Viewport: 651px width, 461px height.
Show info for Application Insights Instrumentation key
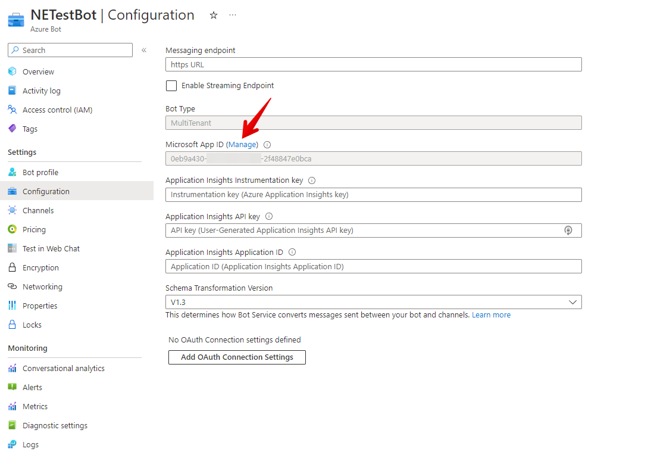(x=312, y=180)
